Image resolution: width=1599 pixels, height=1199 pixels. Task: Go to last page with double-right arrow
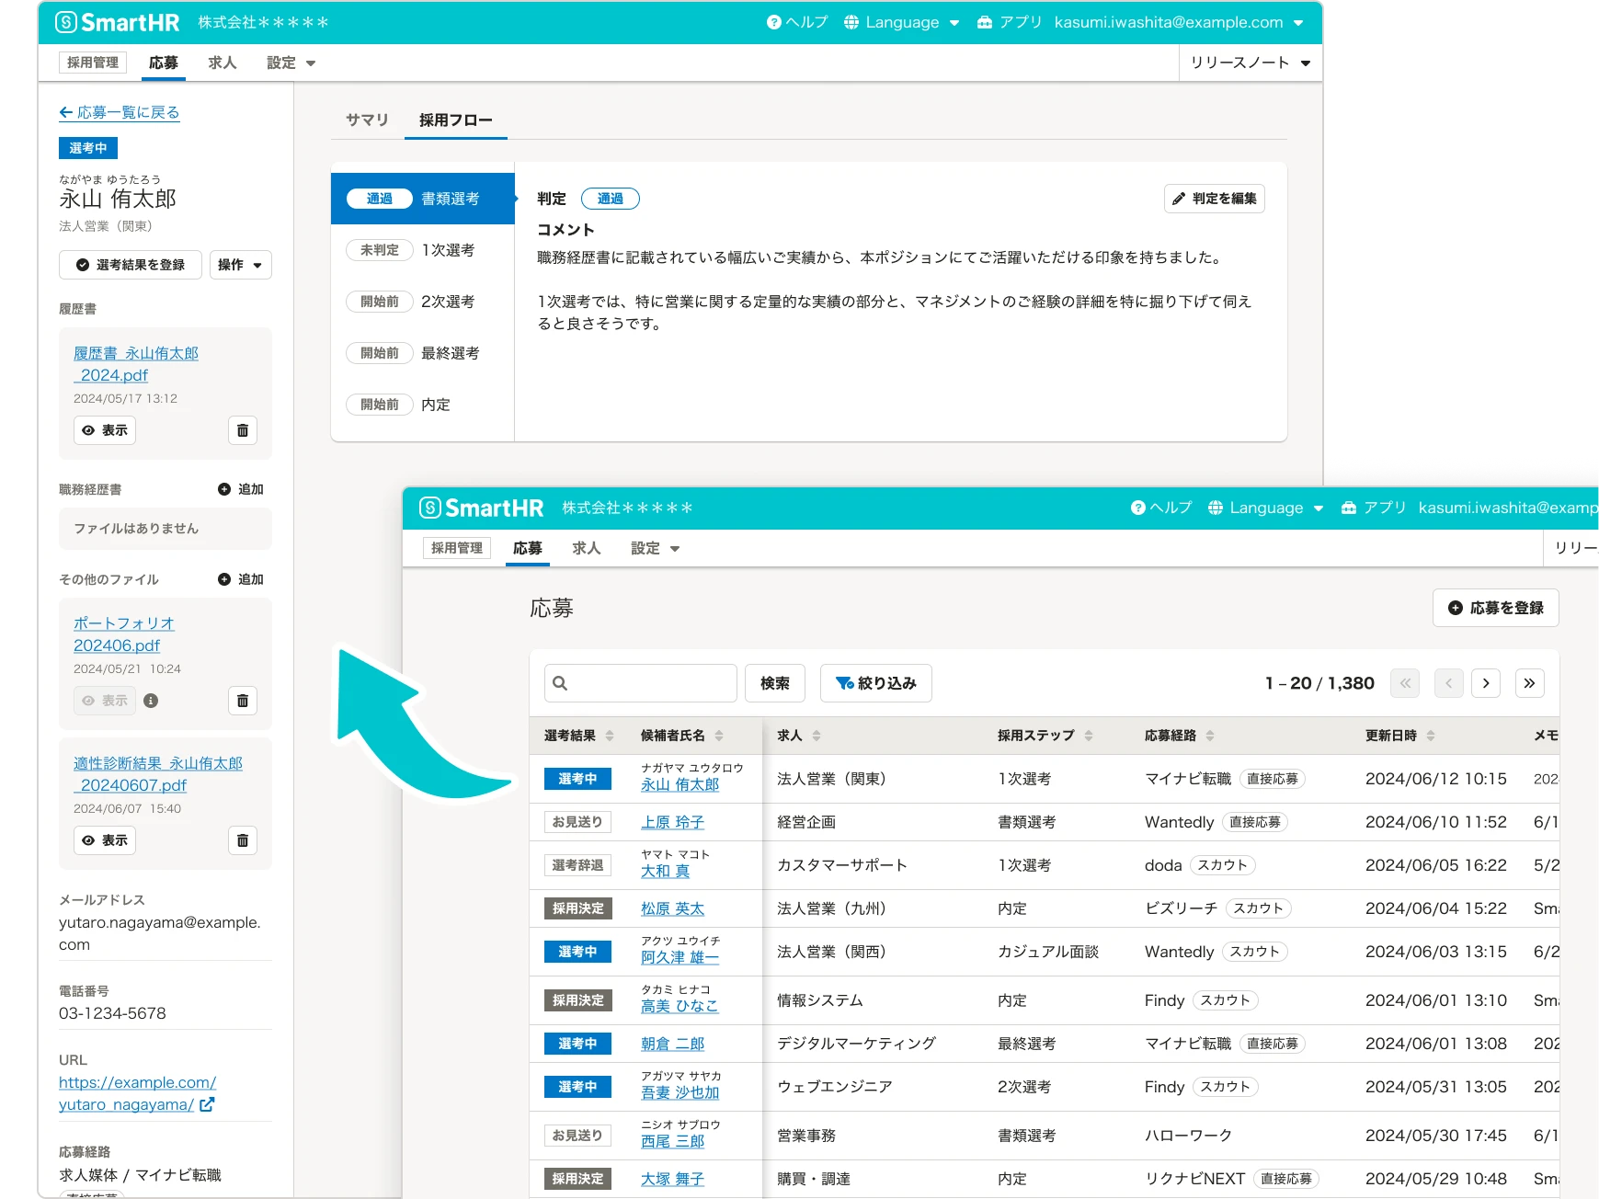click(x=1530, y=683)
